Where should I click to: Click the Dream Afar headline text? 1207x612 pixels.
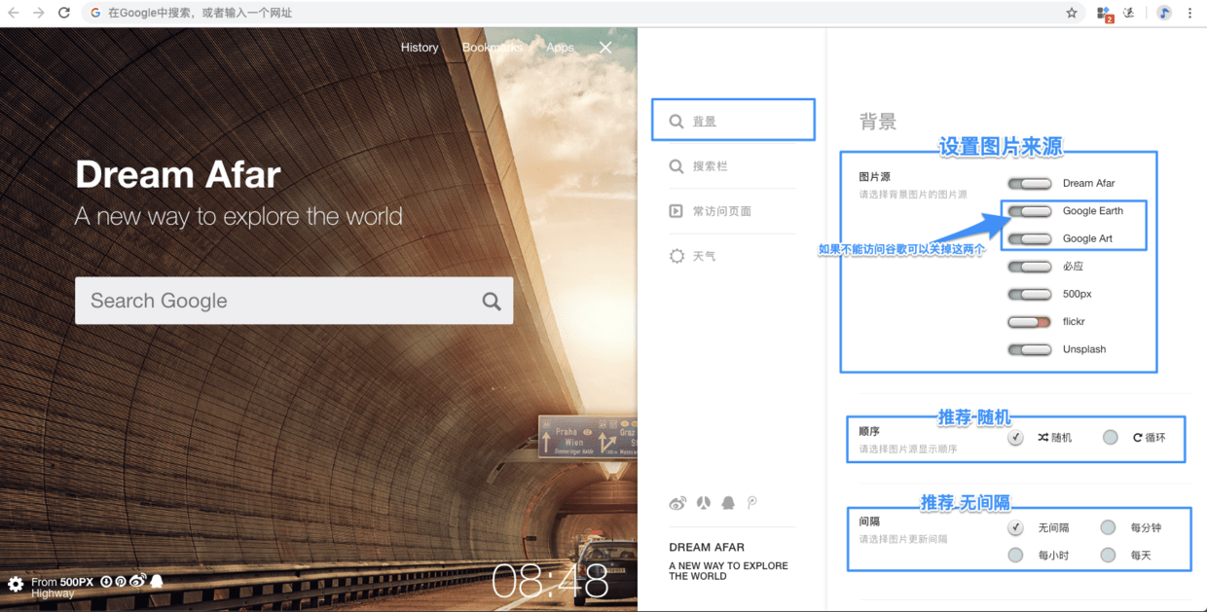click(x=178, y=175)
